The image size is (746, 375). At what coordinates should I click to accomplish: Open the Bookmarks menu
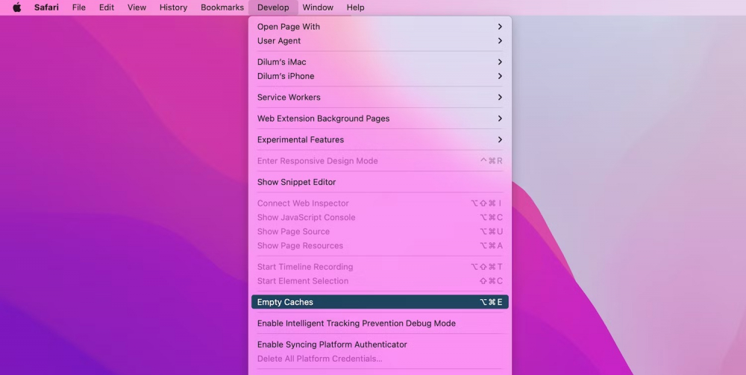(222, 7)
